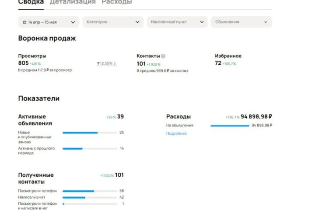Expand the Населённый пункт dropdown
This screenshot has height=210, width=315.
(x=177, y=22)
